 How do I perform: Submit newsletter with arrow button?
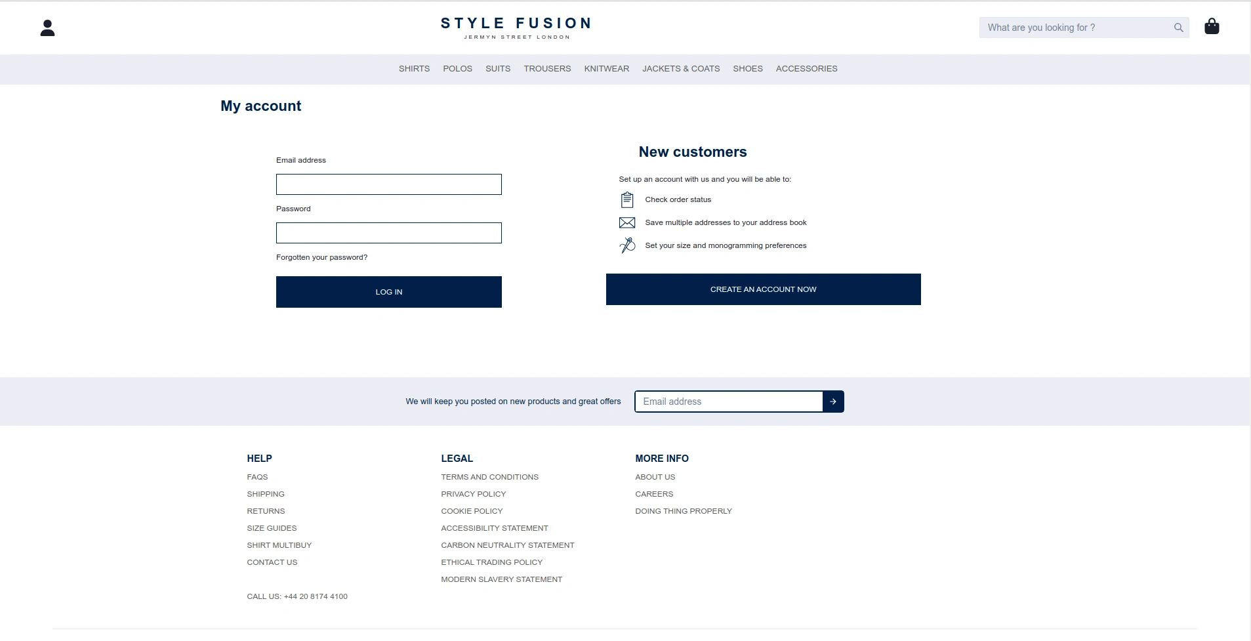point(833,402)
